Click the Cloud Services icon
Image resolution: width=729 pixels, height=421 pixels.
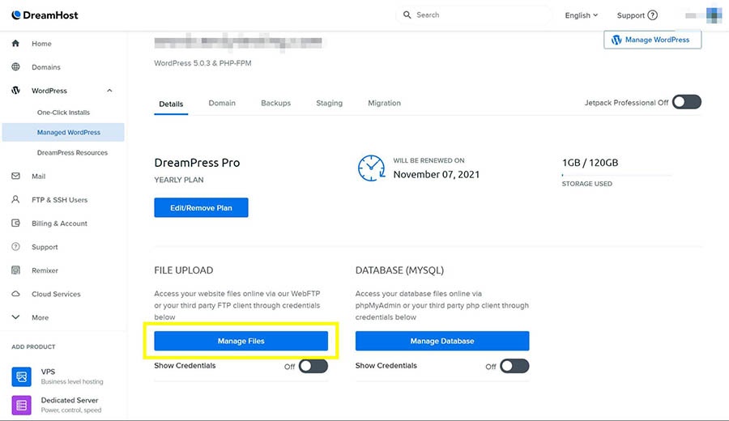click(15, 294)
